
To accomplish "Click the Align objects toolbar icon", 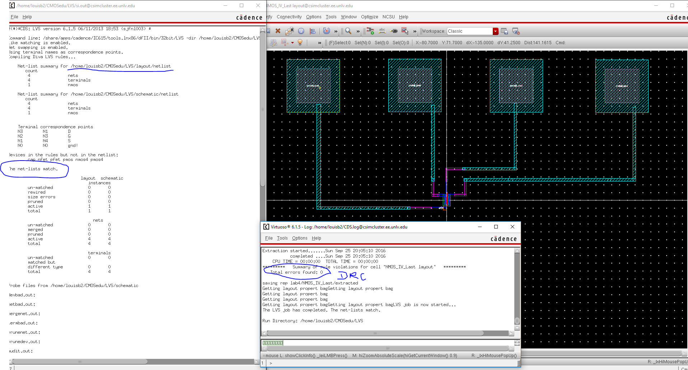I will [313, 31].
